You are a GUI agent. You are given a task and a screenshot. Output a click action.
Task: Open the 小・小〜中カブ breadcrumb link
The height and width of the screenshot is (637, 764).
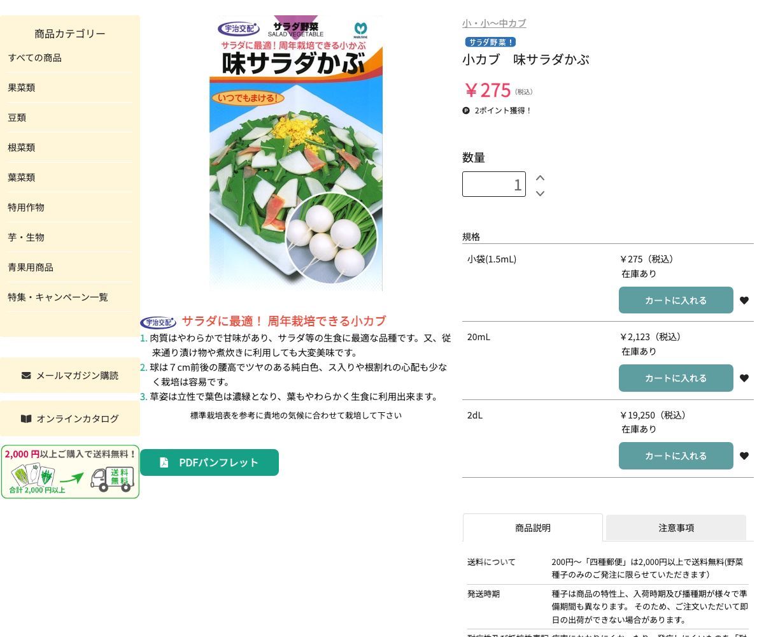(493, 23)
